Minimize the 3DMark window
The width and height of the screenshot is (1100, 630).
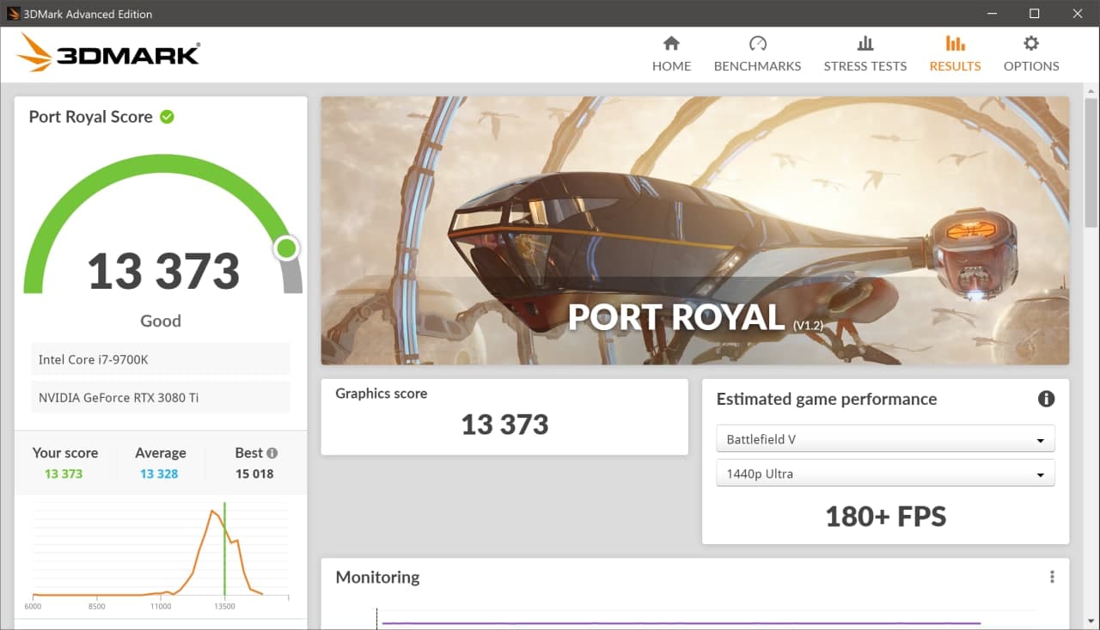[990, 14]
